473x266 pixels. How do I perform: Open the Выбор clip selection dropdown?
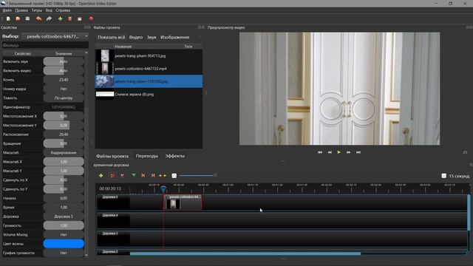click(55, 36)
